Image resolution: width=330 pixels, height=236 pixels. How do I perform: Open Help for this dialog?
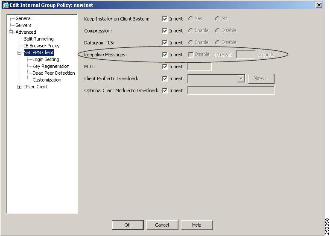197,225
